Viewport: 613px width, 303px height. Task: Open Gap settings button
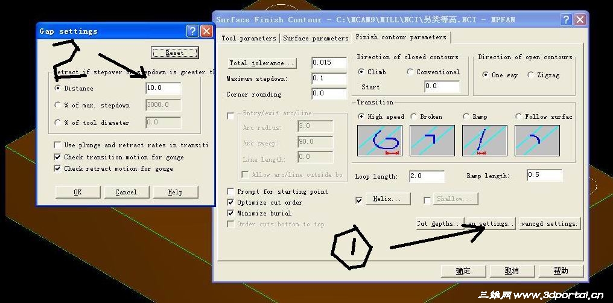491,224
